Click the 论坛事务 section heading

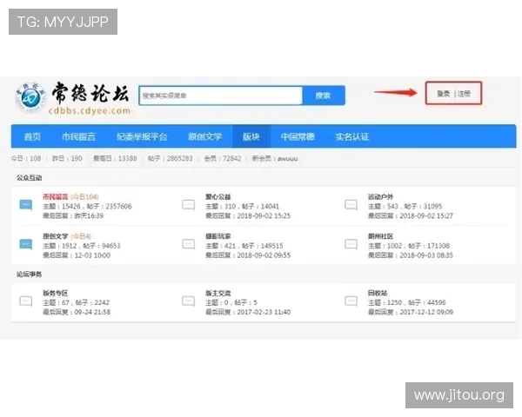pos(30,275)
